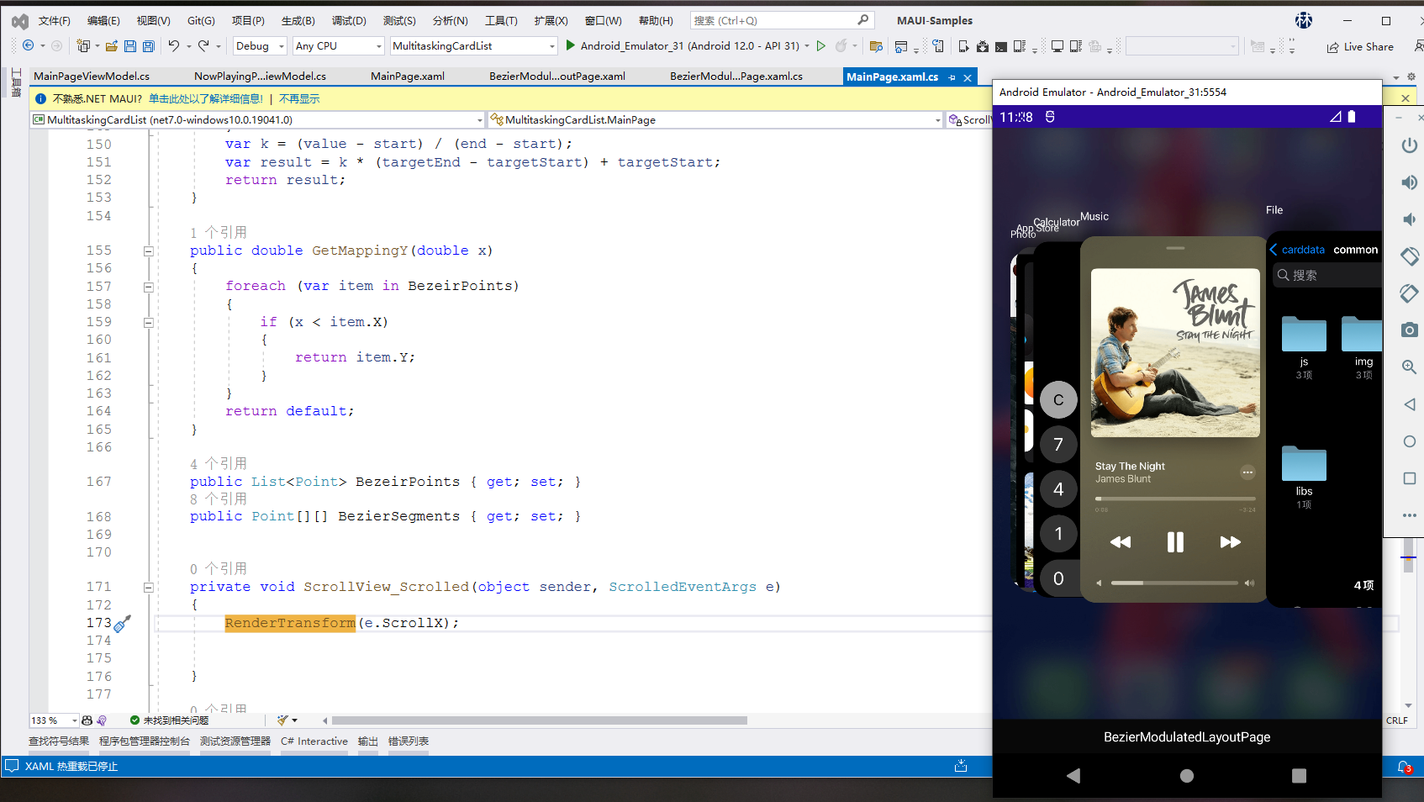1424x802 pixels.
Task: Tap calculator key 4
Action: point(1058,489)
